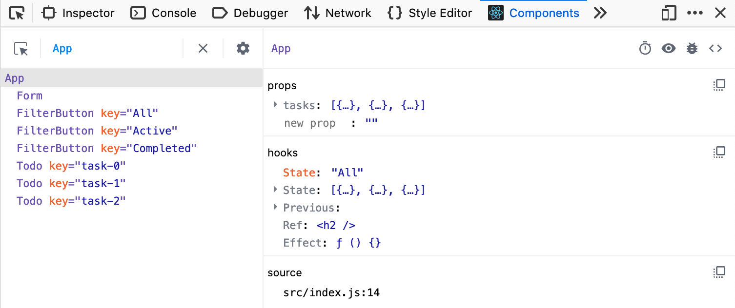The width and height of the screenshot is (735, 308).
Task: Inspect the matching DOM element eye icon
Action: point(668,48)
